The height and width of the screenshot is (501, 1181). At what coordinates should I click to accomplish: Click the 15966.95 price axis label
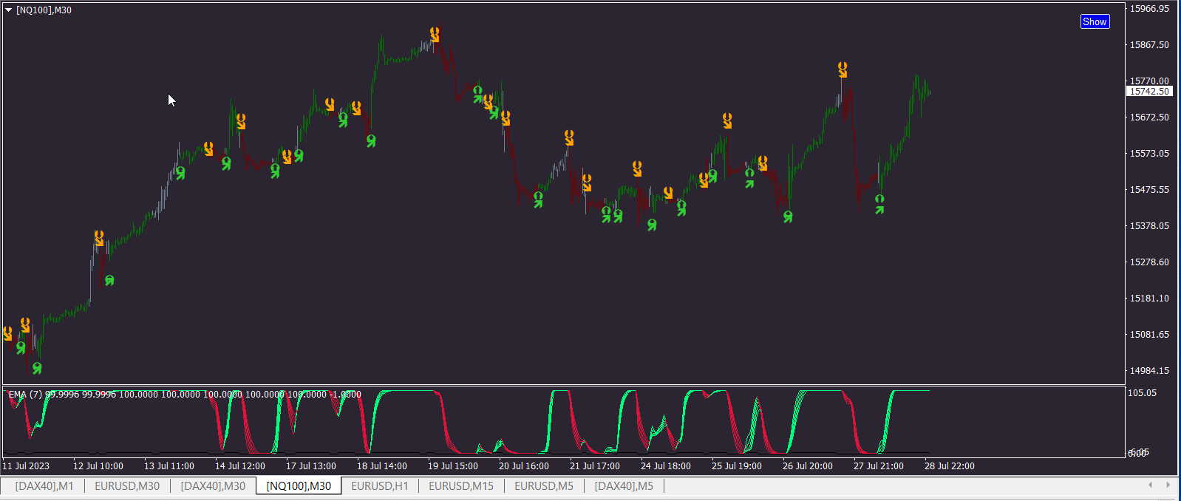click(x=1149, y=9)
